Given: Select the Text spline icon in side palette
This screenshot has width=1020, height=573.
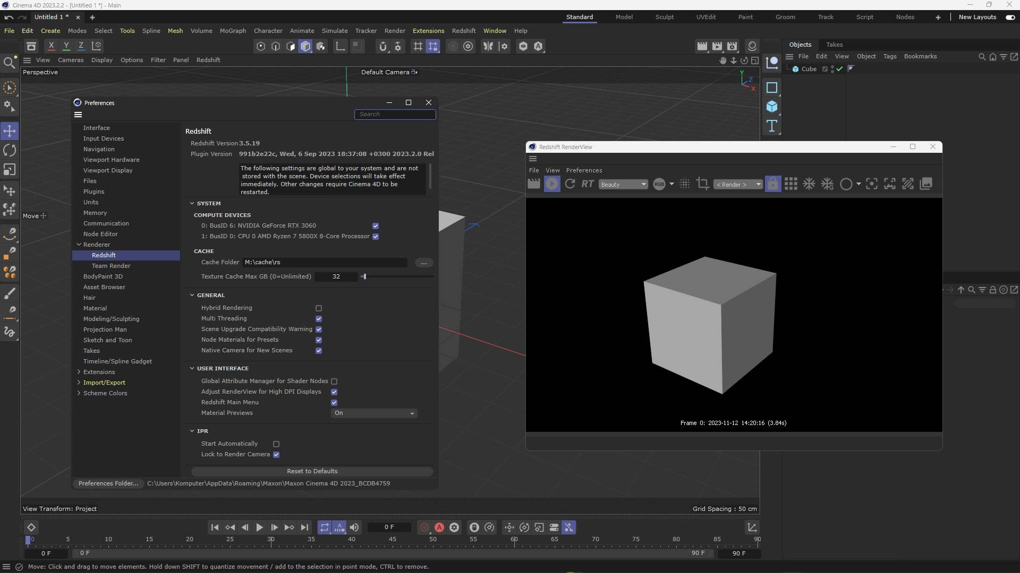Looking at the screenshot, I should pos(772,126).
